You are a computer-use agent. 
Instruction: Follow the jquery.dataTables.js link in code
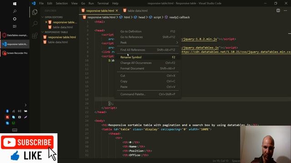click(200, 48)
